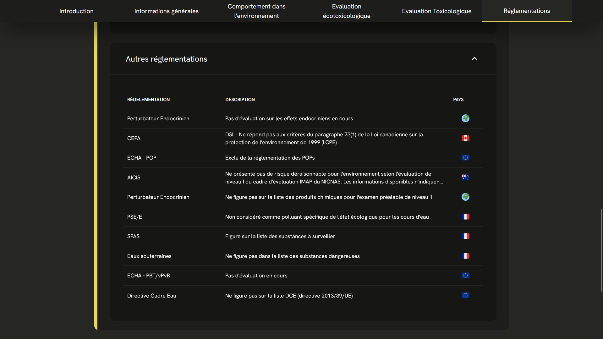Click the Australia flag in AICIS row
Screen dimensions: 603x339
point(465,178)
